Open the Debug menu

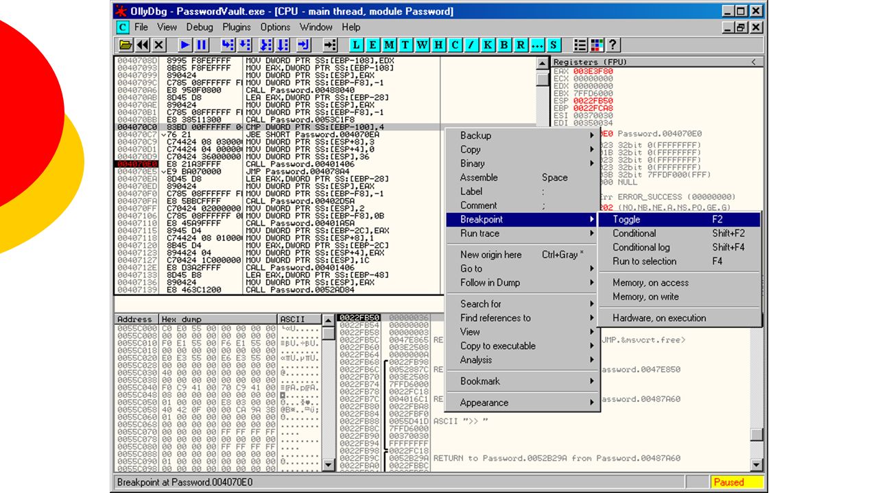pos(200,27)
